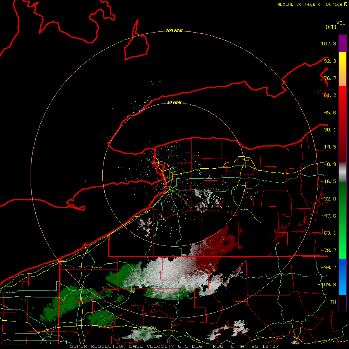Click the 107.8 scale value
Screen dimensions: 349x349
tap(328, 43)
